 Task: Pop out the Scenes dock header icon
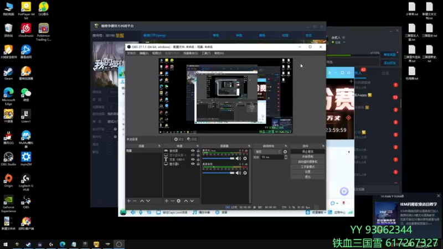coord(159,146)
